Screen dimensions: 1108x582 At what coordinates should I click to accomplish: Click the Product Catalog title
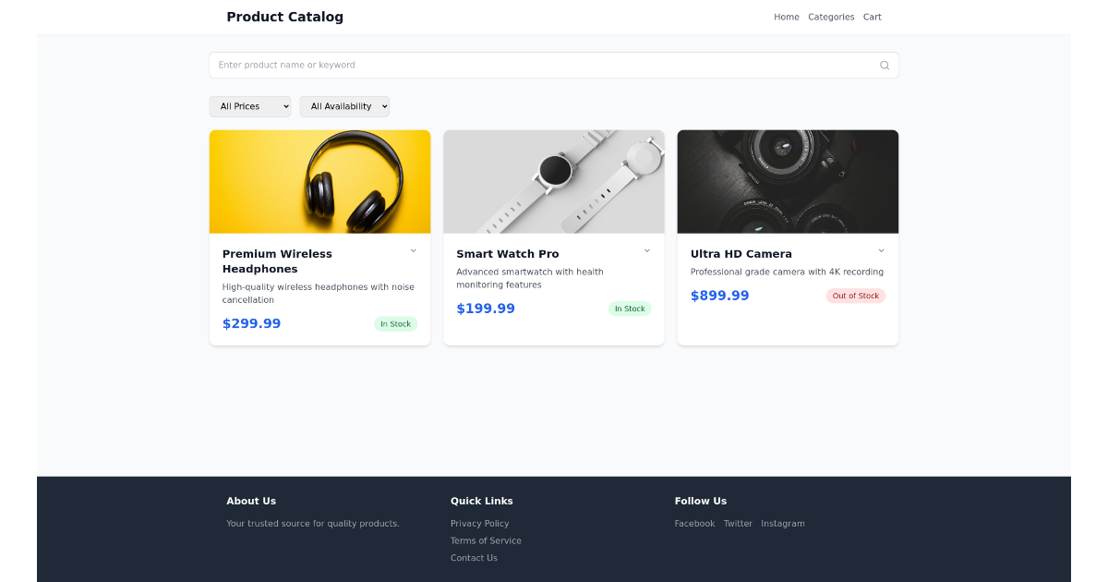[284, 17]
